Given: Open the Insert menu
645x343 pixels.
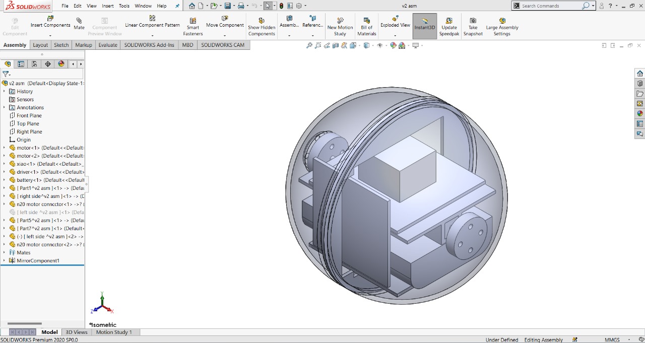Looking at the screenshot, I should pyautogui.click(x=108, y=6).
